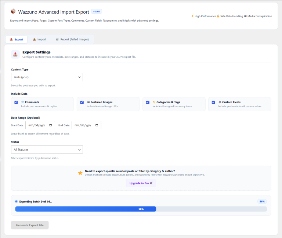Click the 'Include post metadata & custom values' text
Image resolution: width=282 pixels, height=238 pixels.
click(240, 106)
